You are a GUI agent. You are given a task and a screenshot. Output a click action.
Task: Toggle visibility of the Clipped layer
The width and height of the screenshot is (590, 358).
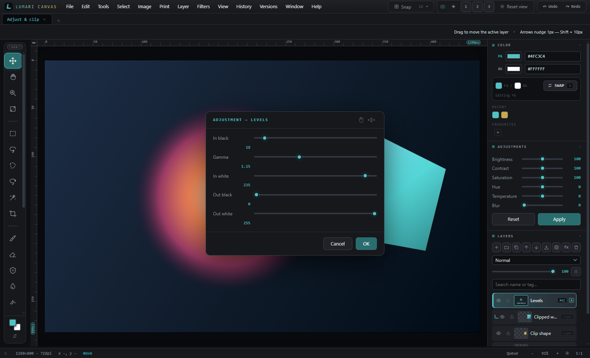click(x=502, y=317)
